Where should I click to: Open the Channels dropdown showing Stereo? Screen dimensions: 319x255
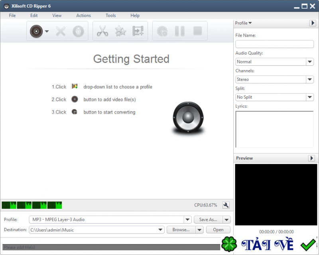[309, 79]
